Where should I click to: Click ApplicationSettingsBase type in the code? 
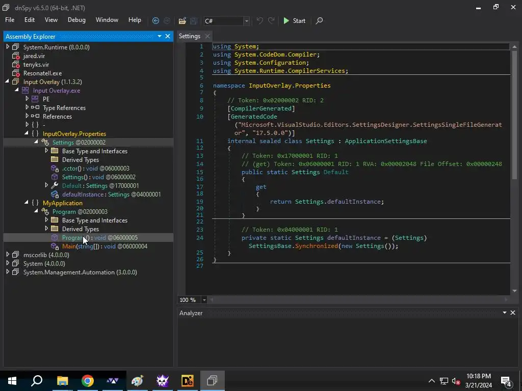click(x=386, y=141)
